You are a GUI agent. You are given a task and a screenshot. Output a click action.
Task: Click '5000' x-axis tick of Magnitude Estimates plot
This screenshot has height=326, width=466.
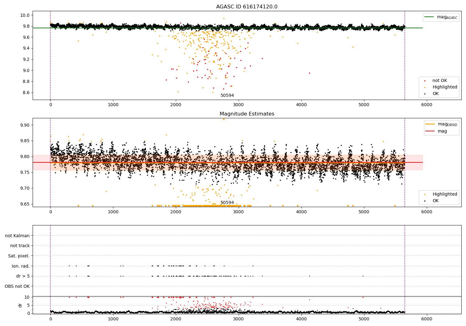point(364,212)
